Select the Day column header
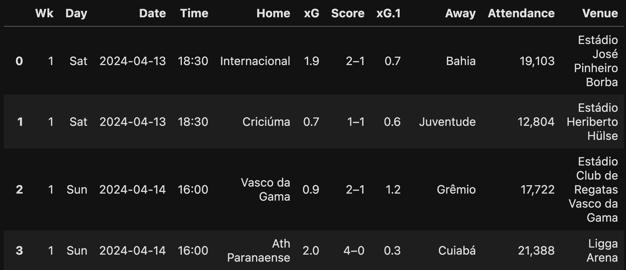The height and width of the screenshot is (270, 626). click(x=76, y=13)
